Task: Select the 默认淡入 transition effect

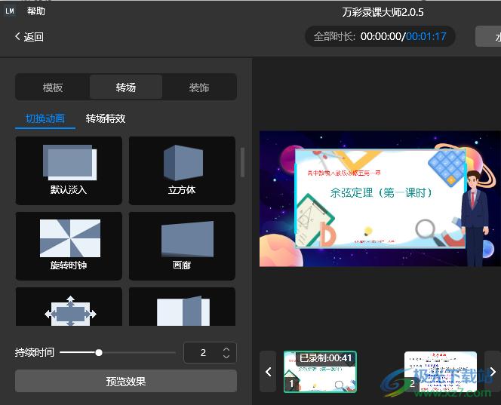Action: click(69, 170)
